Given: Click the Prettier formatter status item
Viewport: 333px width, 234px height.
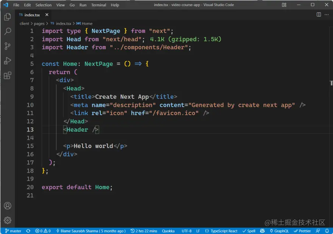Looking at the screenshot, I should 302,231.
